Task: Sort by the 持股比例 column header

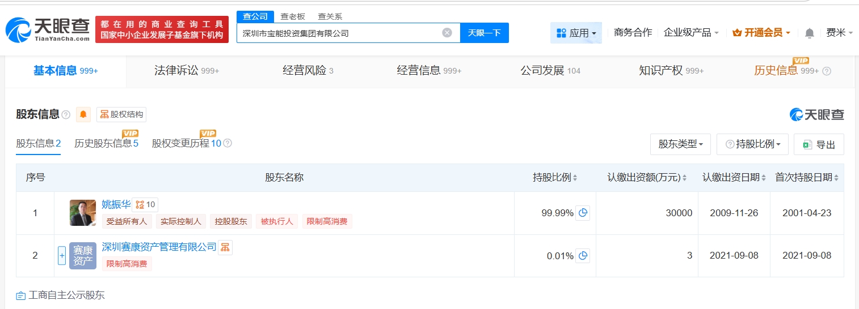Action: point(555,178)
